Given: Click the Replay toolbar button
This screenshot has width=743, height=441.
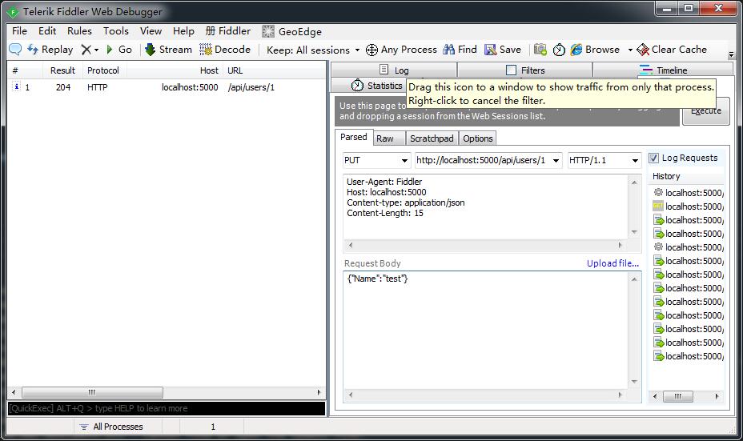Looking at the screenshot, I should coord(50,50).
